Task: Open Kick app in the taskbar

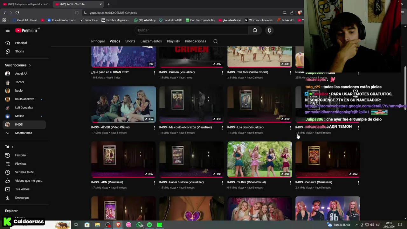Action: 160,225
